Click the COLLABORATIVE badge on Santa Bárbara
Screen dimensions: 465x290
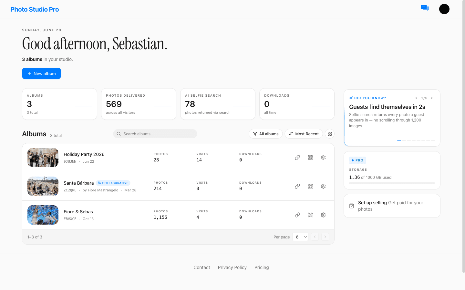click(x=113, y=183)
